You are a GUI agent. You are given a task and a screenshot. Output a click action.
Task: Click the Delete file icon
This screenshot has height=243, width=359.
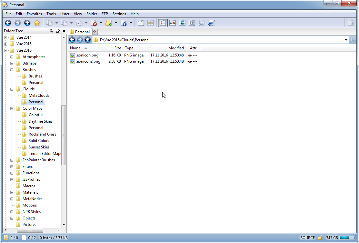pos(94,23)
